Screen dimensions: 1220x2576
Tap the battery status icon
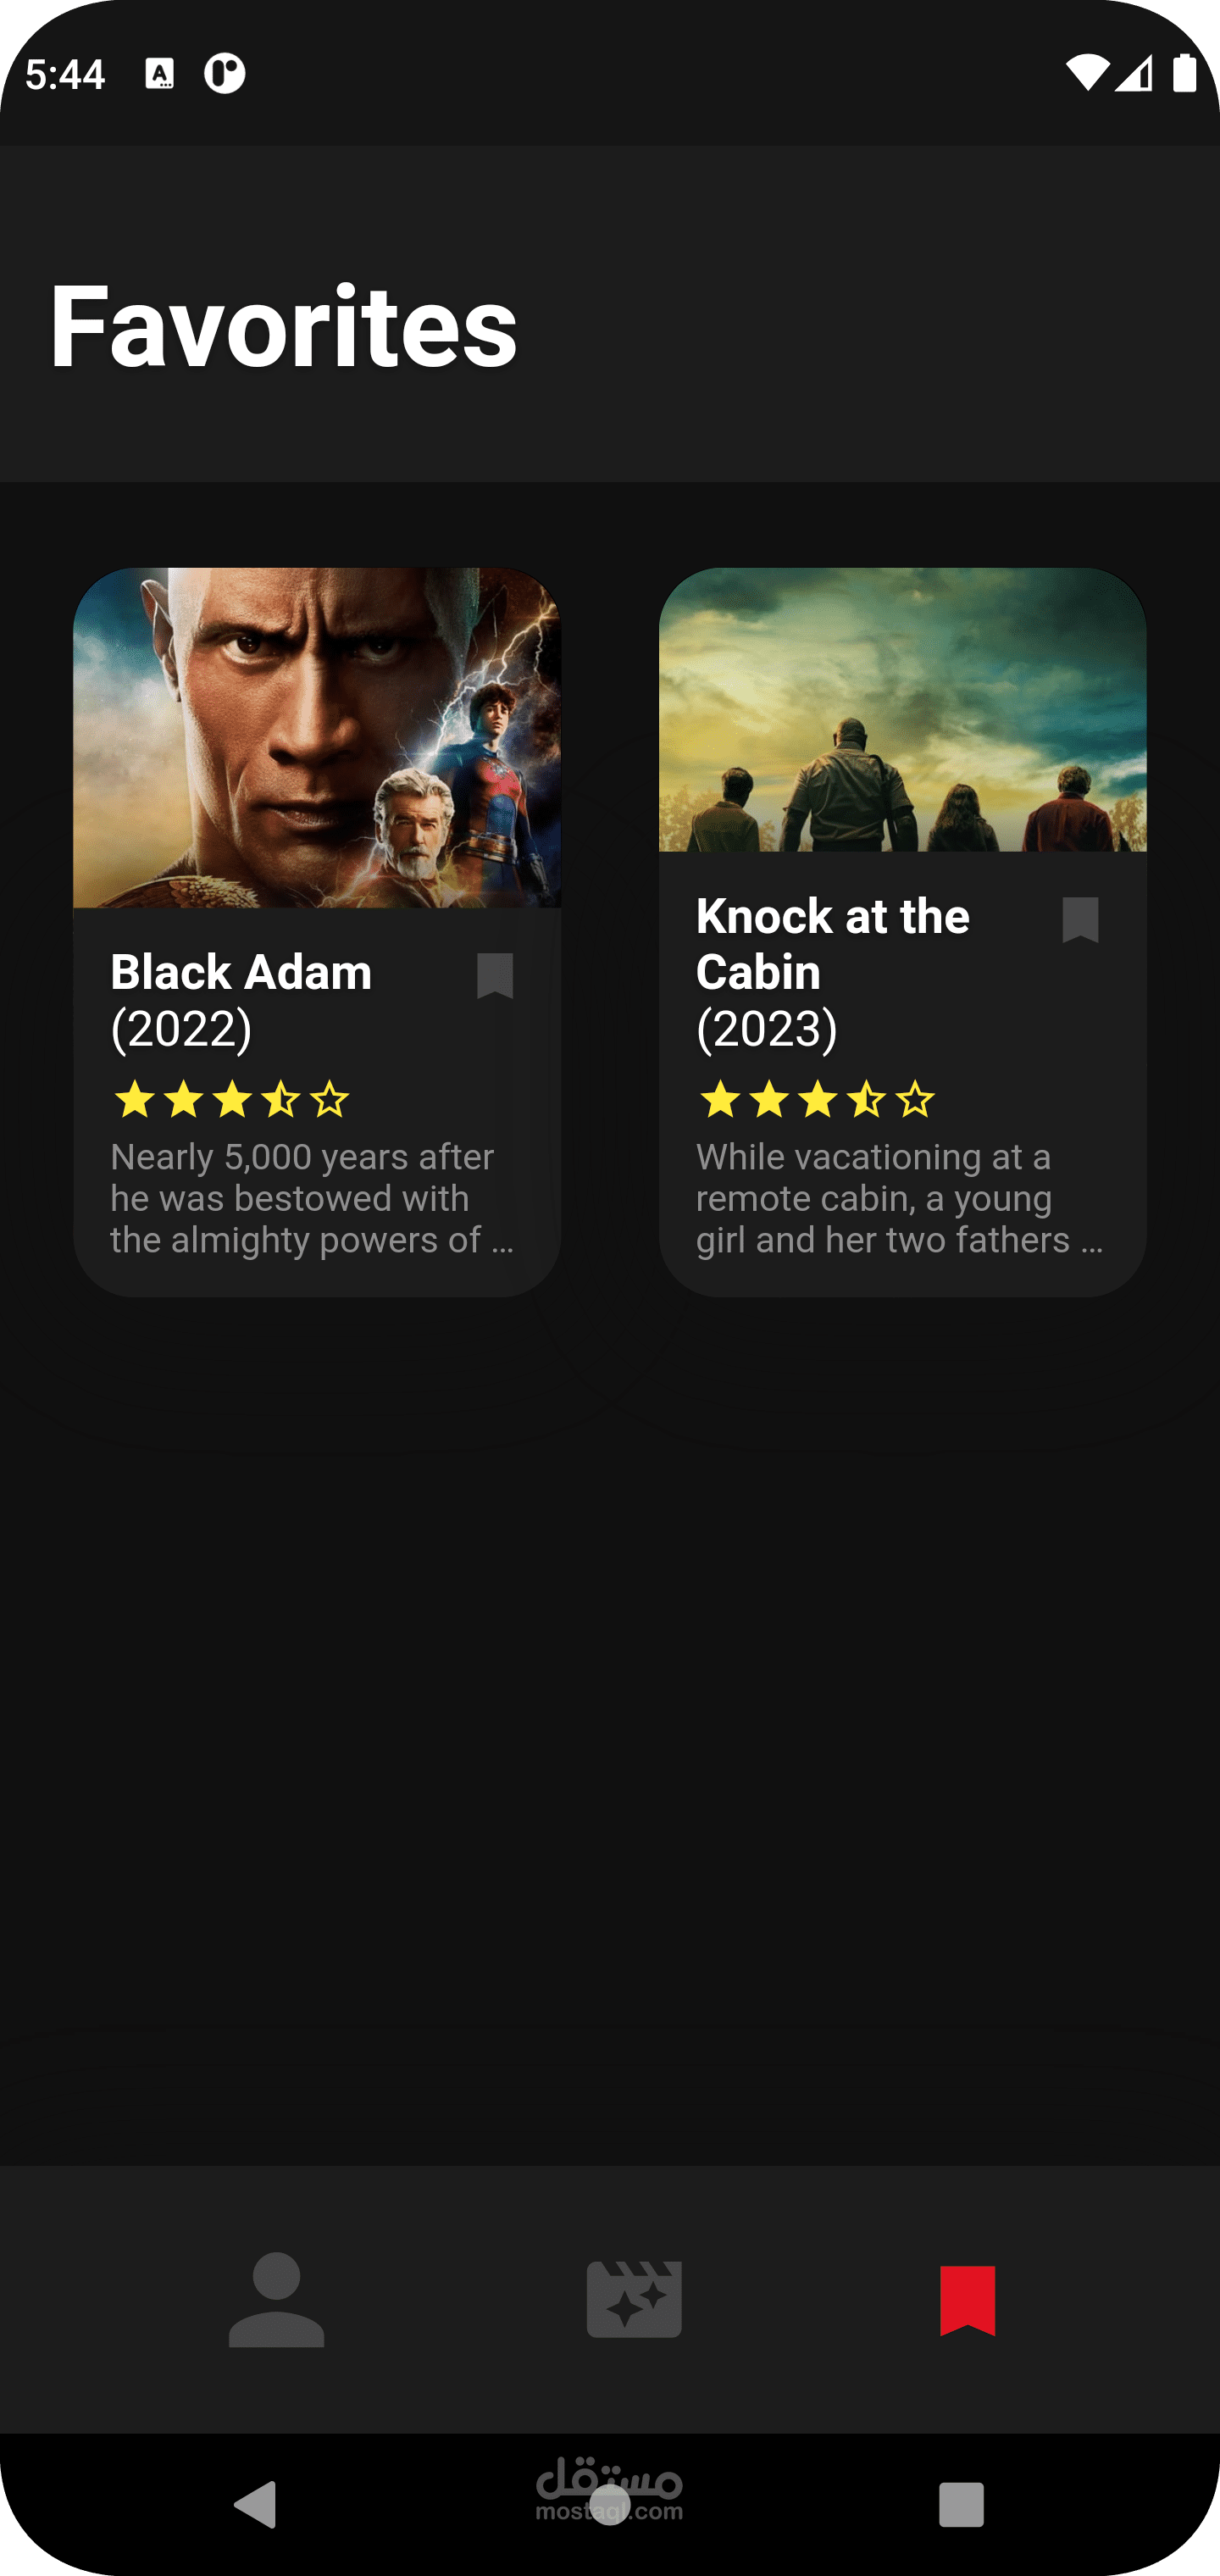pyautogui.click(x=1184, y=73)
